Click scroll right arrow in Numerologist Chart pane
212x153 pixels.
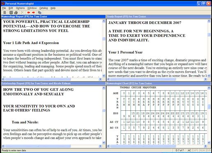pos(205,146)
